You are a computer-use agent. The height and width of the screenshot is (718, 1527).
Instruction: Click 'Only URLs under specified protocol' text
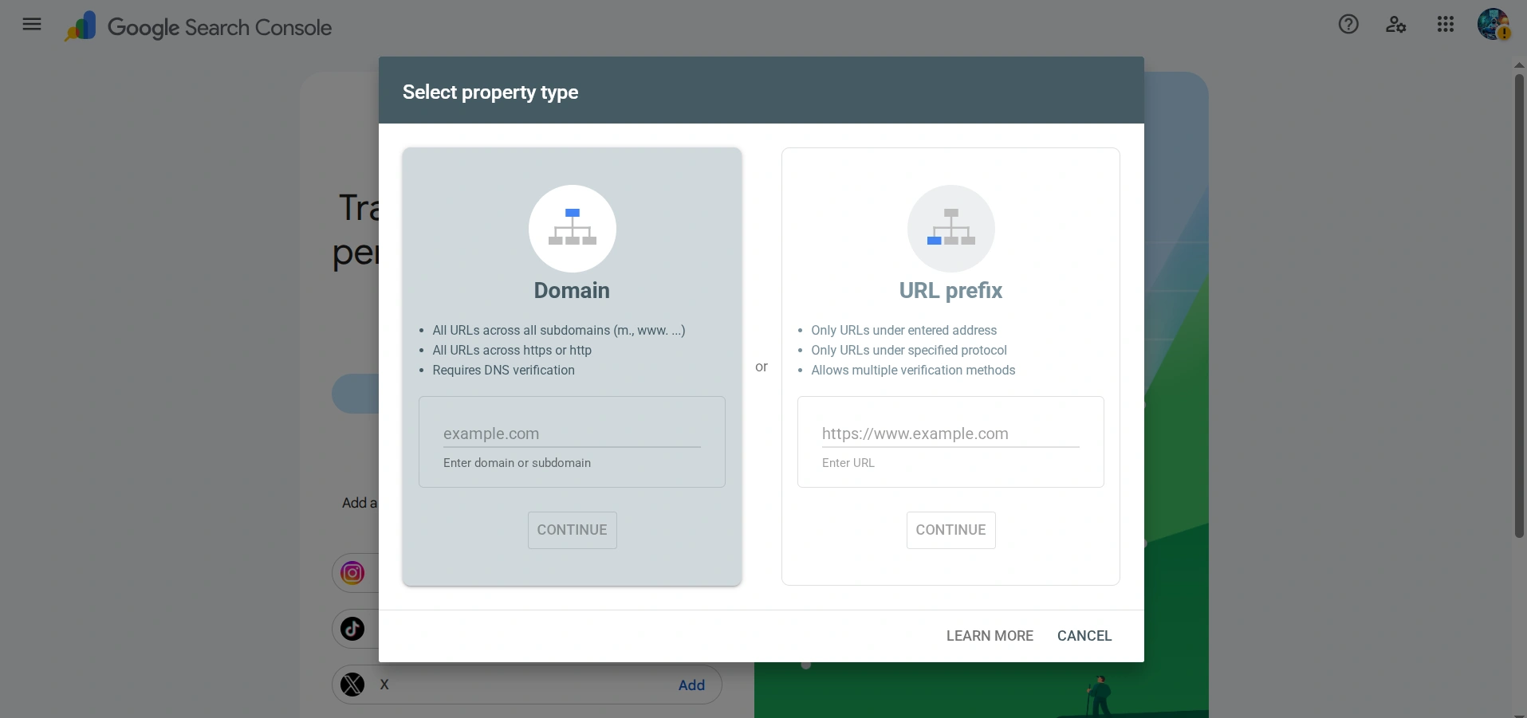click(x=909, y=351)
